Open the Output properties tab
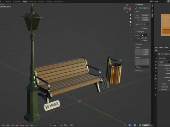The height and width of the screenshot is (127, 170). pos(155,62)
